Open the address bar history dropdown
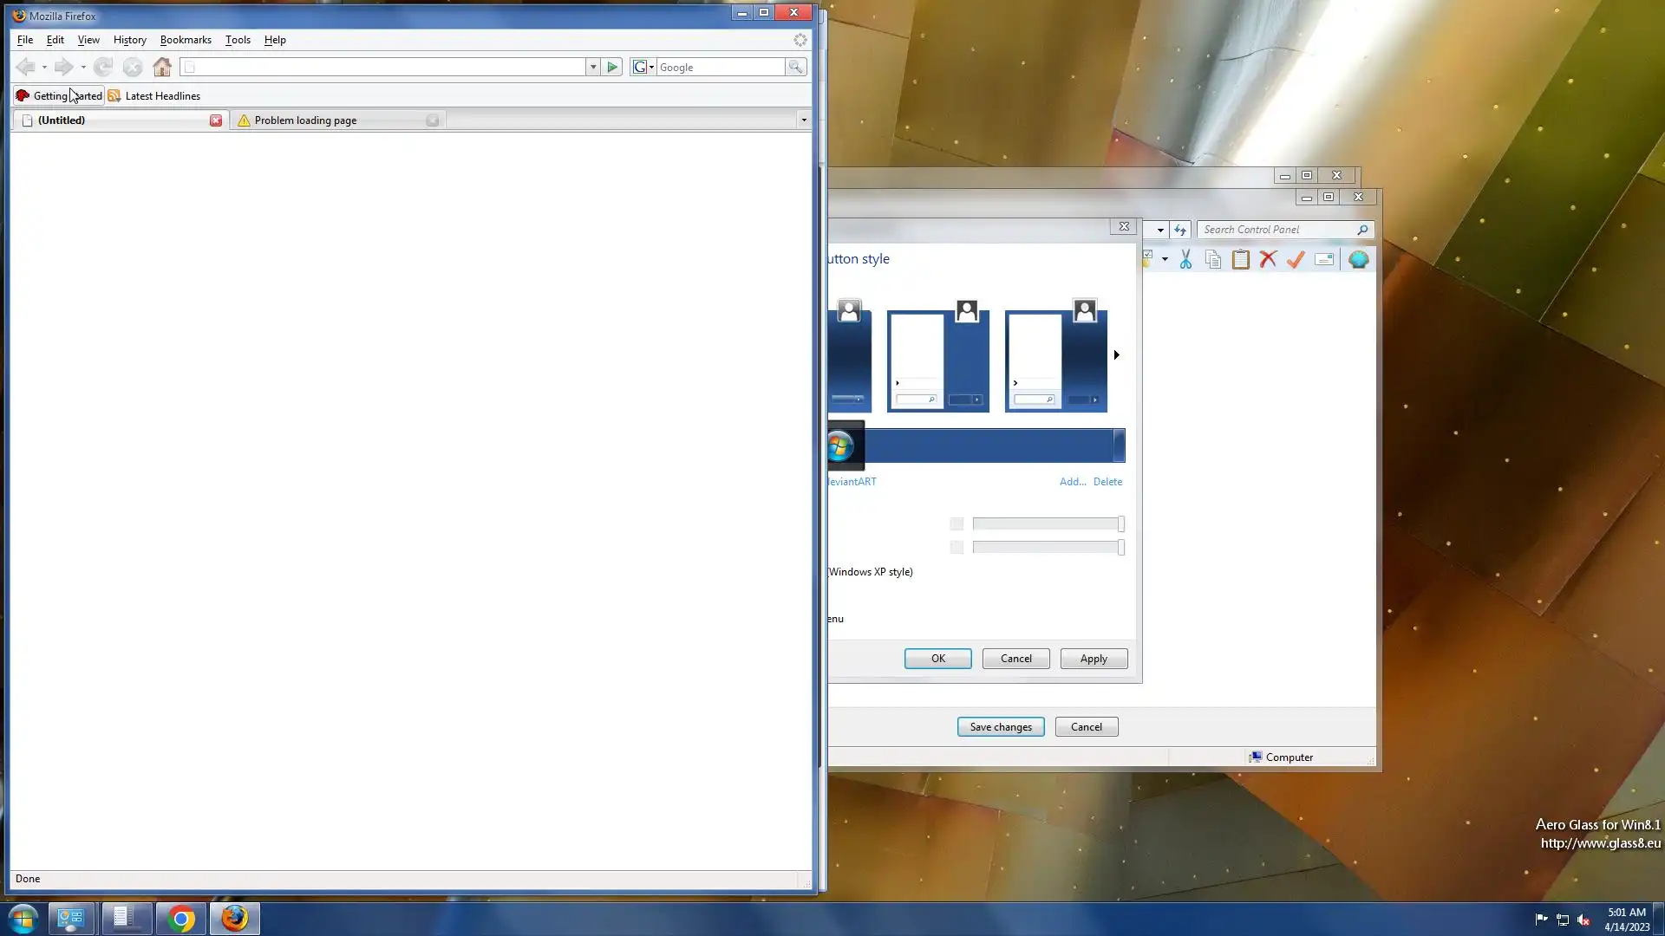The image size is (1665, 936). [x=593, y=67]
